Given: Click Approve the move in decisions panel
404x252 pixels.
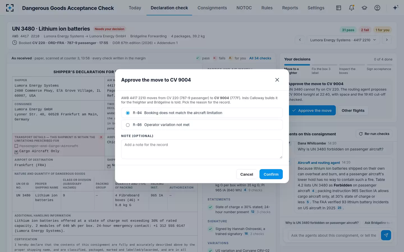Looking at the screenshot, I should pyautogui.click(x=312, y=110).
